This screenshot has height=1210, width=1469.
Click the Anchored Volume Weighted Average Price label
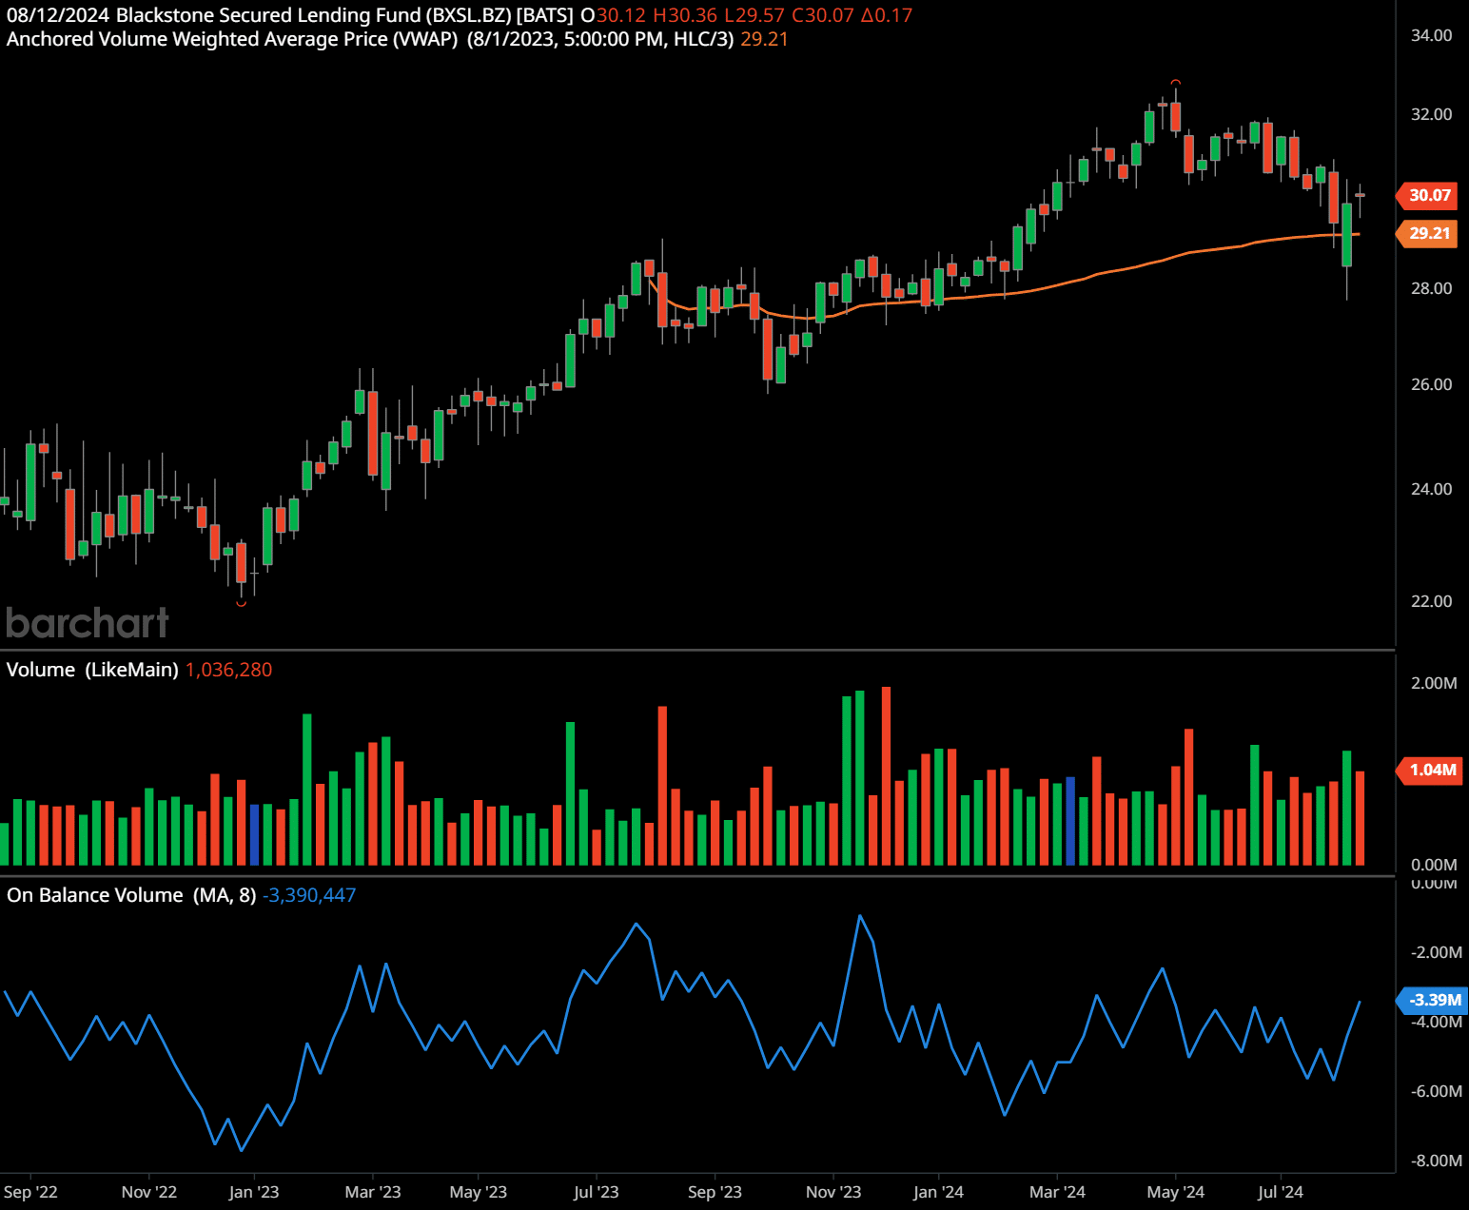pyautogui.click(x=232, y=39)
